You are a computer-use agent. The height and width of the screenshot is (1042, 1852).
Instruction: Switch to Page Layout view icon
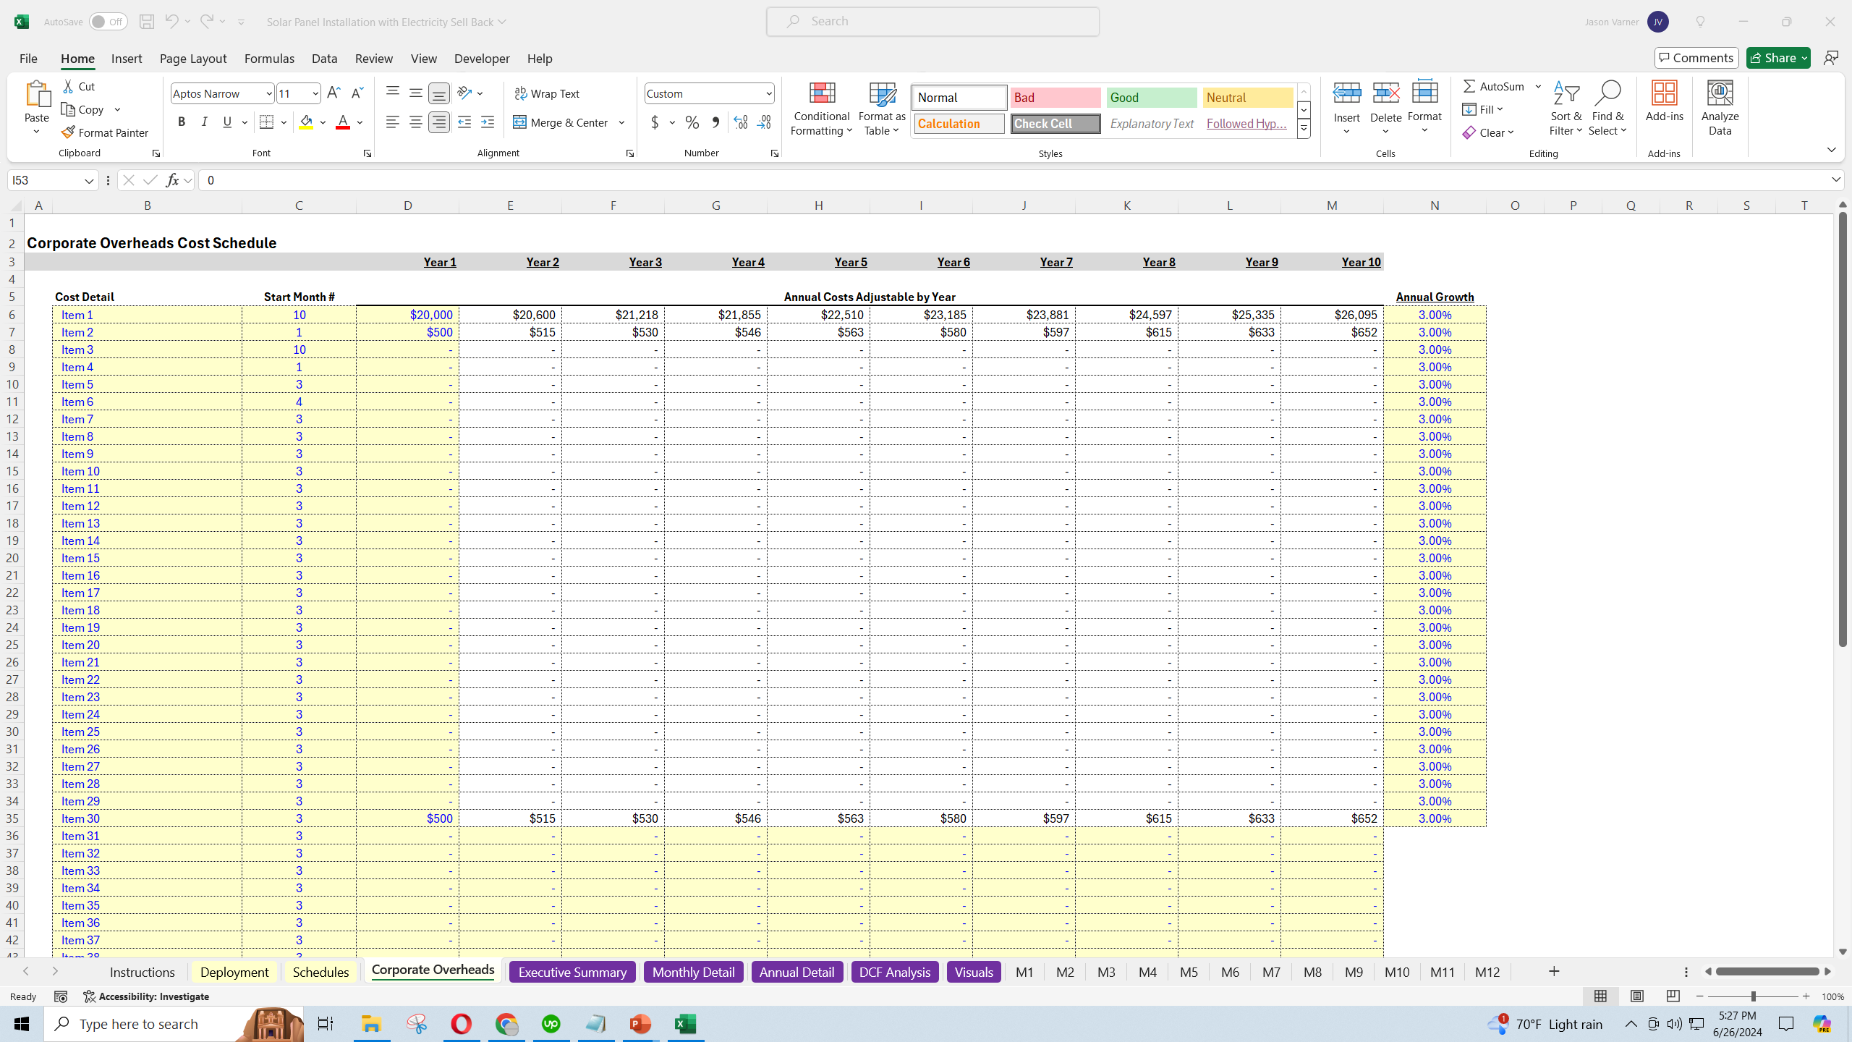pos(1636,996)
